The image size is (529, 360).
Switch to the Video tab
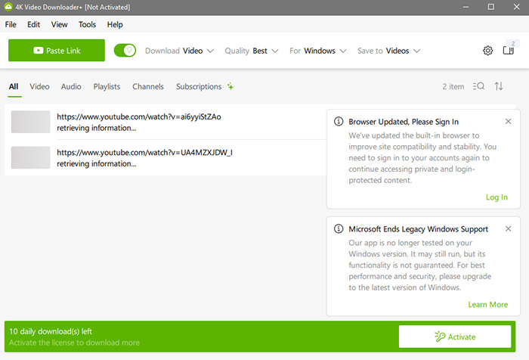(39, 87)
